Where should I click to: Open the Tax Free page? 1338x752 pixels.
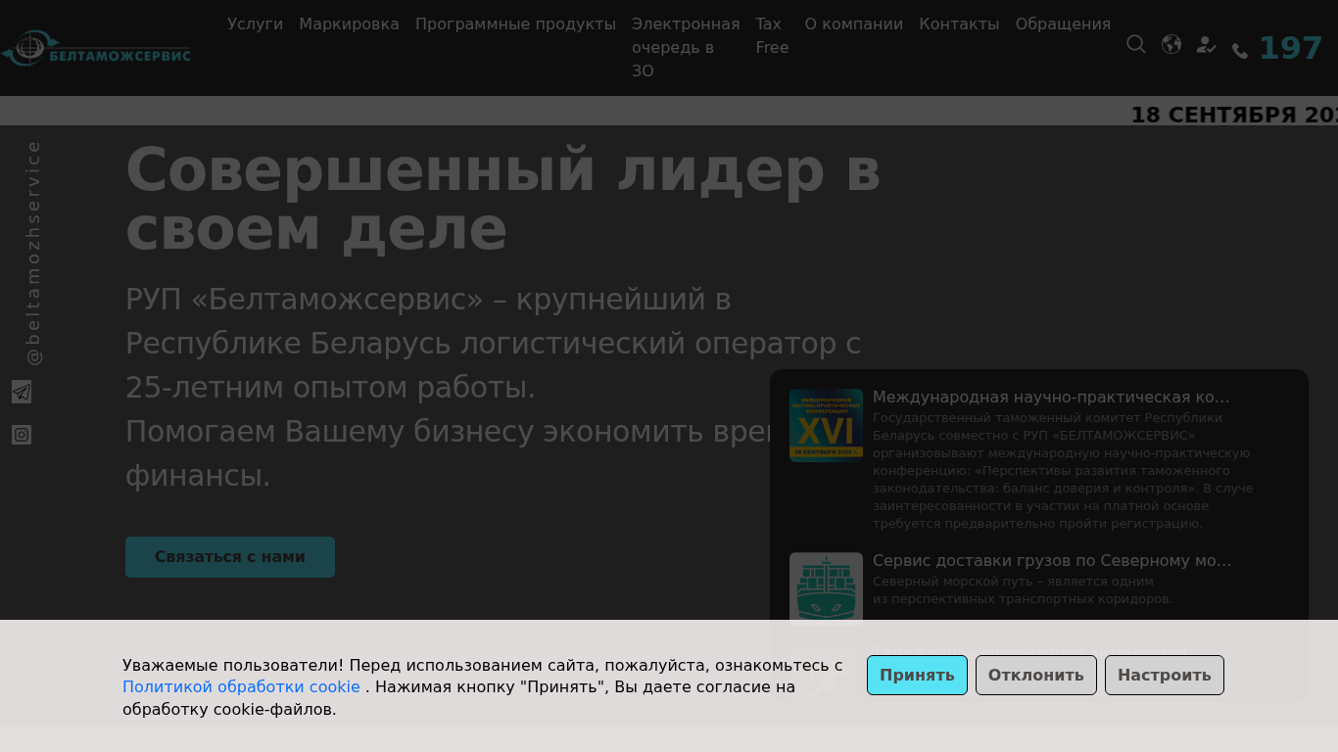(772, 35)
